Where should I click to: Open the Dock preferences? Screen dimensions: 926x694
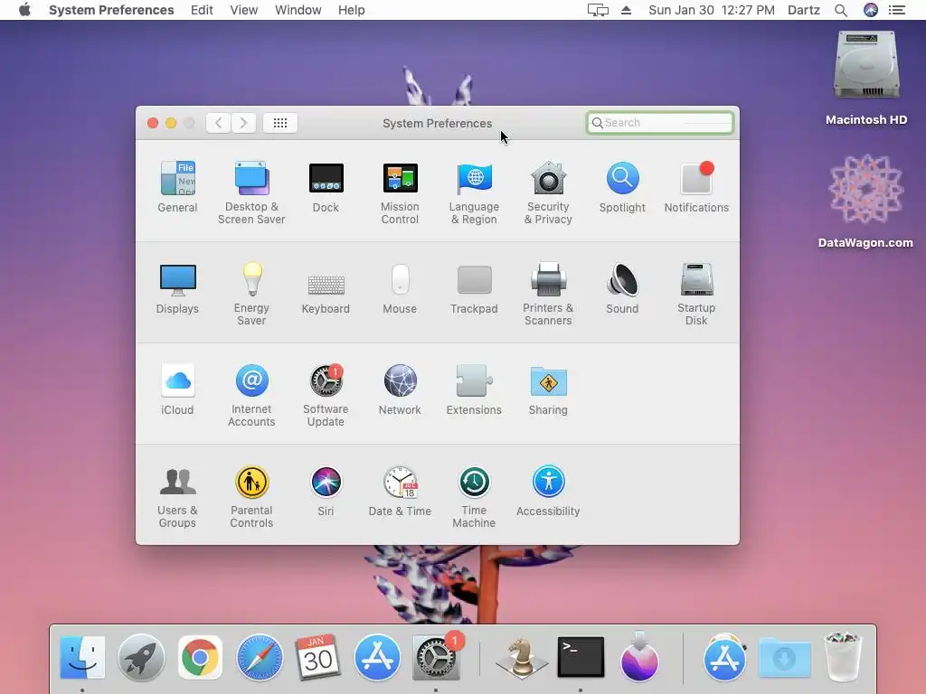point(326,186)
